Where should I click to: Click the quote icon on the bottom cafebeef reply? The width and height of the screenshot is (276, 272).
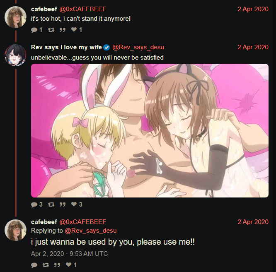(57, 265)
